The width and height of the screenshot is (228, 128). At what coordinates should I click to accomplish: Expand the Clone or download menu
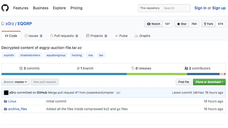pos(209,82)
